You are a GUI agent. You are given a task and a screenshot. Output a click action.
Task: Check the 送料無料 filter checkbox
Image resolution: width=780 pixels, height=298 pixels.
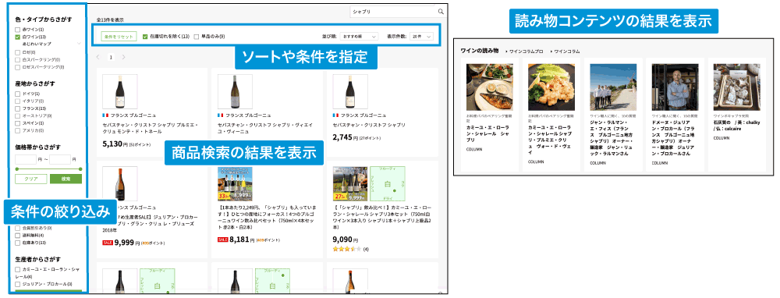pos(18,236)
